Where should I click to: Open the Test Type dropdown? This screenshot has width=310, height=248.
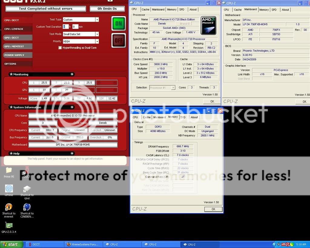pos(97,20)
